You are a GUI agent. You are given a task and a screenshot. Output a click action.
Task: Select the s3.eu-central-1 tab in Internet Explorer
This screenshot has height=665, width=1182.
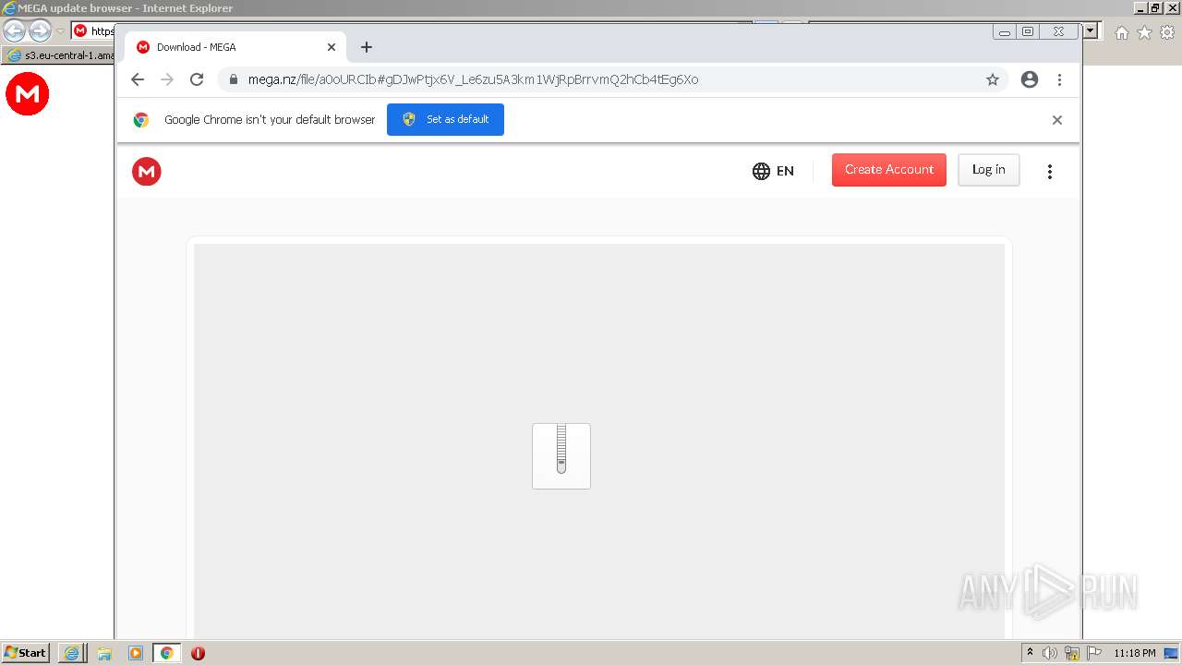pos(60,55)
